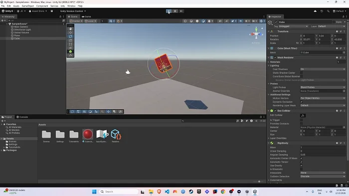This screenshot has height=196, width=349.
Task: Open the Mesh object picker for Cube
Action: (x=344, y=52)
